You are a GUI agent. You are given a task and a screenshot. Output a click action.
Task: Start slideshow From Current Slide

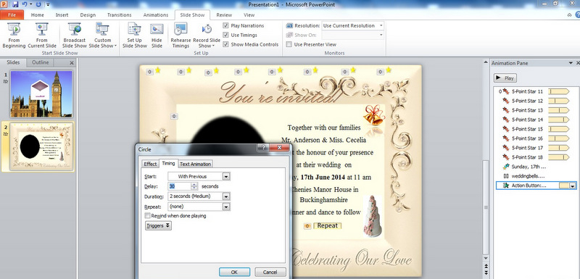pos(42,36)
